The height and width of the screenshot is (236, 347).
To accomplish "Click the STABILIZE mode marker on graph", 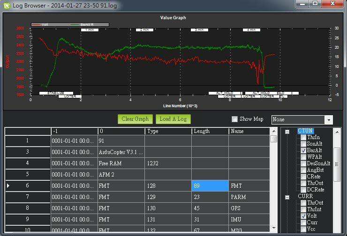I will [x=56, y=93].
